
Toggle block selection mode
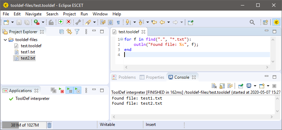(110, 22)
